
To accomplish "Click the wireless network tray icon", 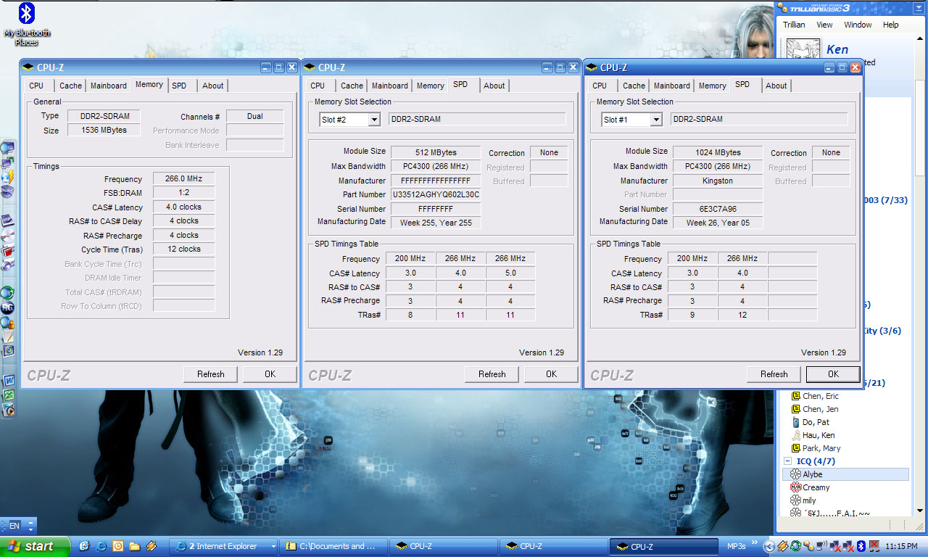I will tap(821, 546).
